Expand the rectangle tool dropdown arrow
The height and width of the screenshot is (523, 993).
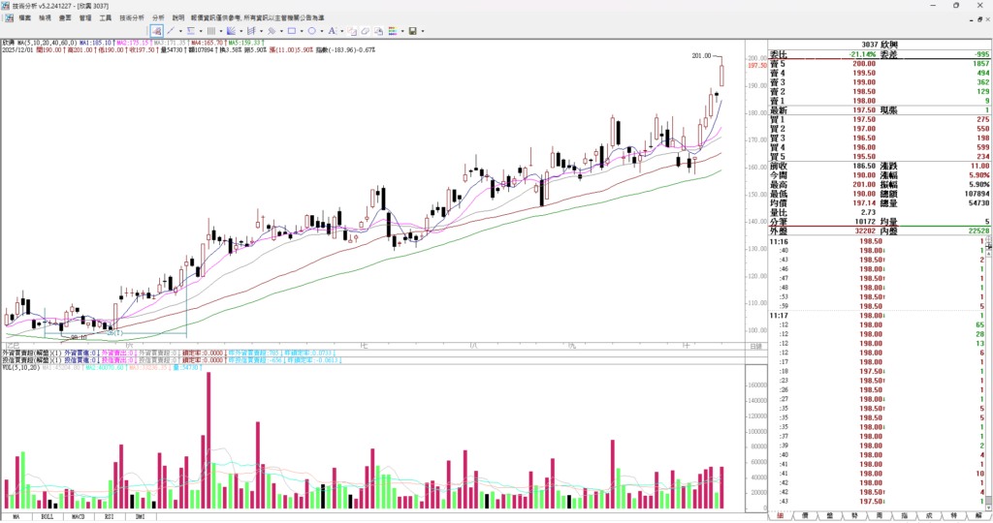pos(302,31)
